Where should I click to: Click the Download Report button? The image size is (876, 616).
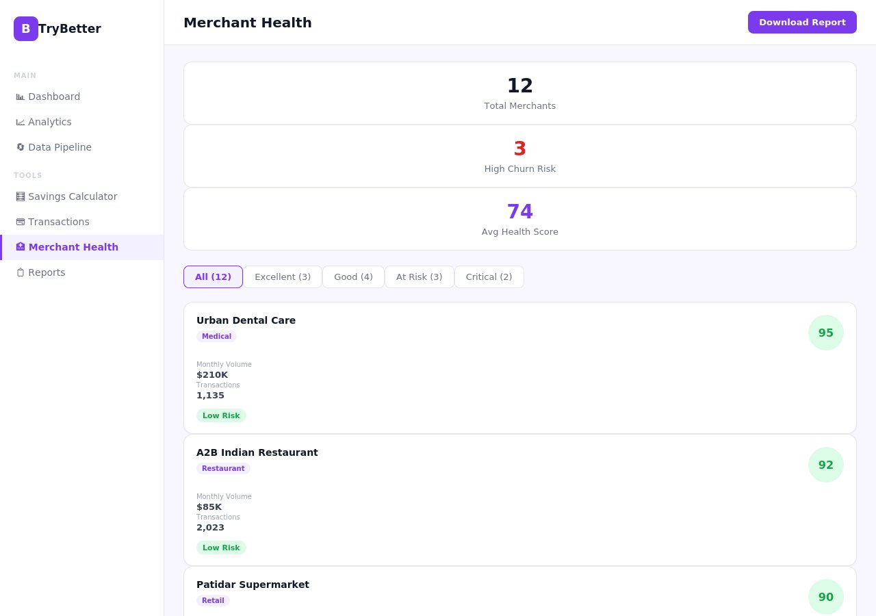802,22
